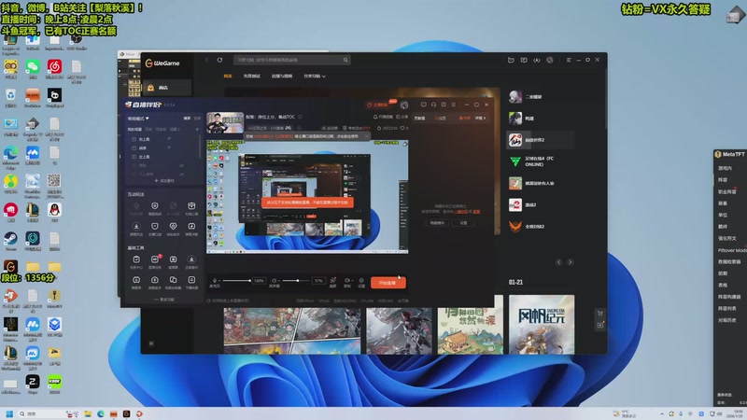Select the 先锋测试 tab in WeGame
Image resolution: width=747 pixels, height=420 pixels.
click(251, 77)
